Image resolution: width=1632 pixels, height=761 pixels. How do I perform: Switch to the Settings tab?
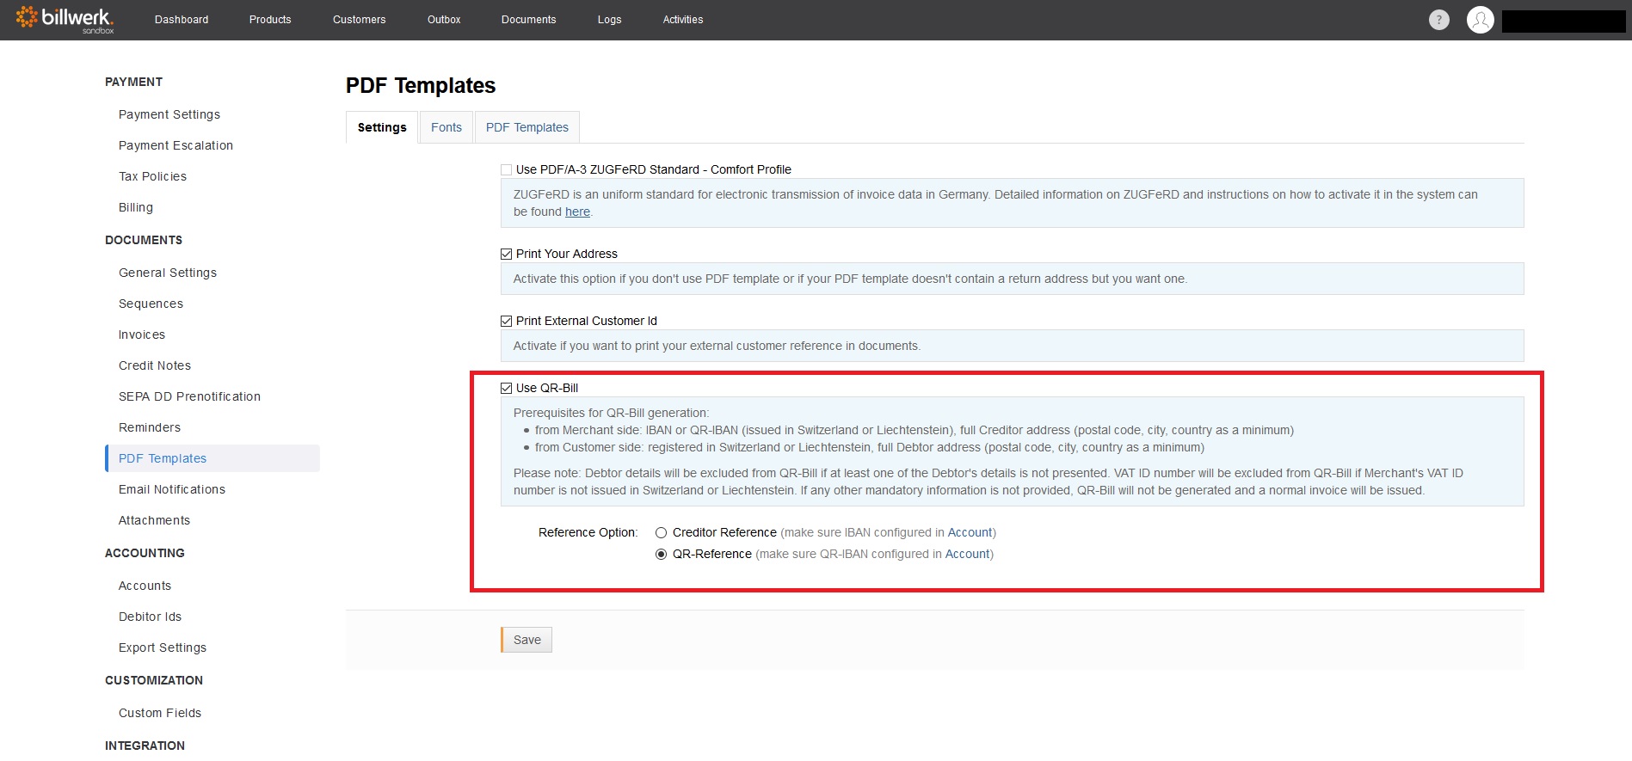point(382,127)
